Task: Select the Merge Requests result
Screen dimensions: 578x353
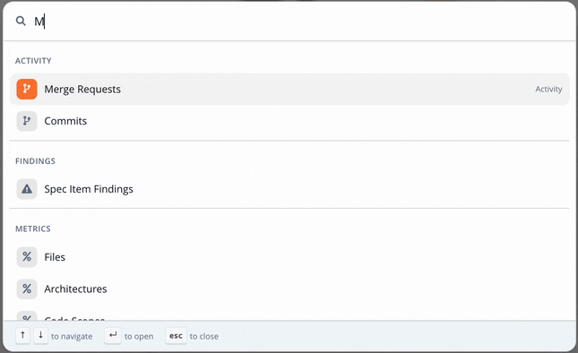Action: click(289, 90)
